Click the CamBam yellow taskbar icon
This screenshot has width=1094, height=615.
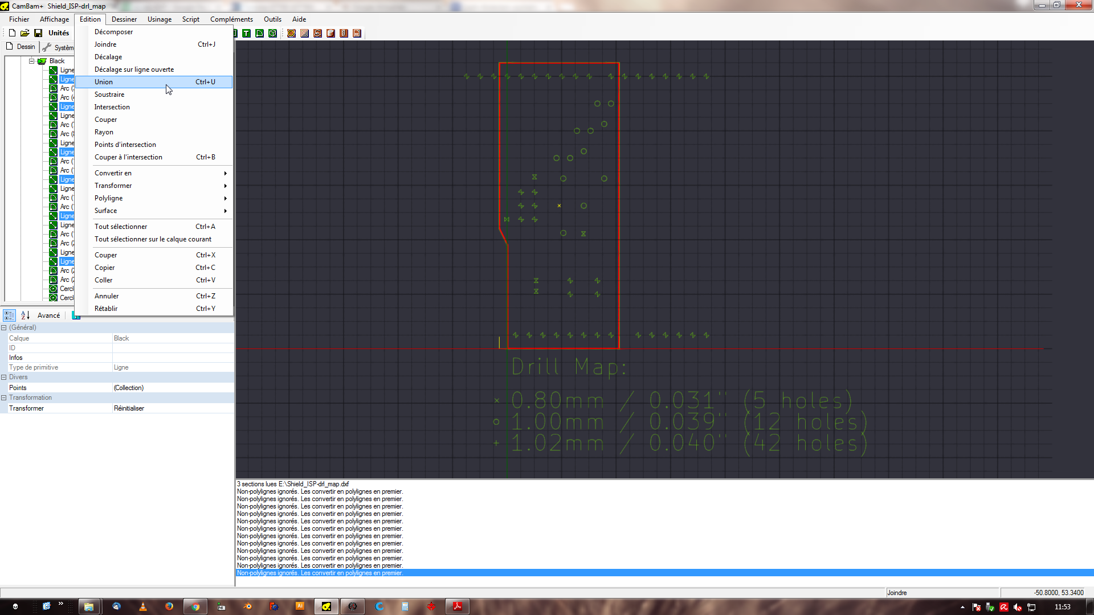pyautogui.click(x=326, y=606)
